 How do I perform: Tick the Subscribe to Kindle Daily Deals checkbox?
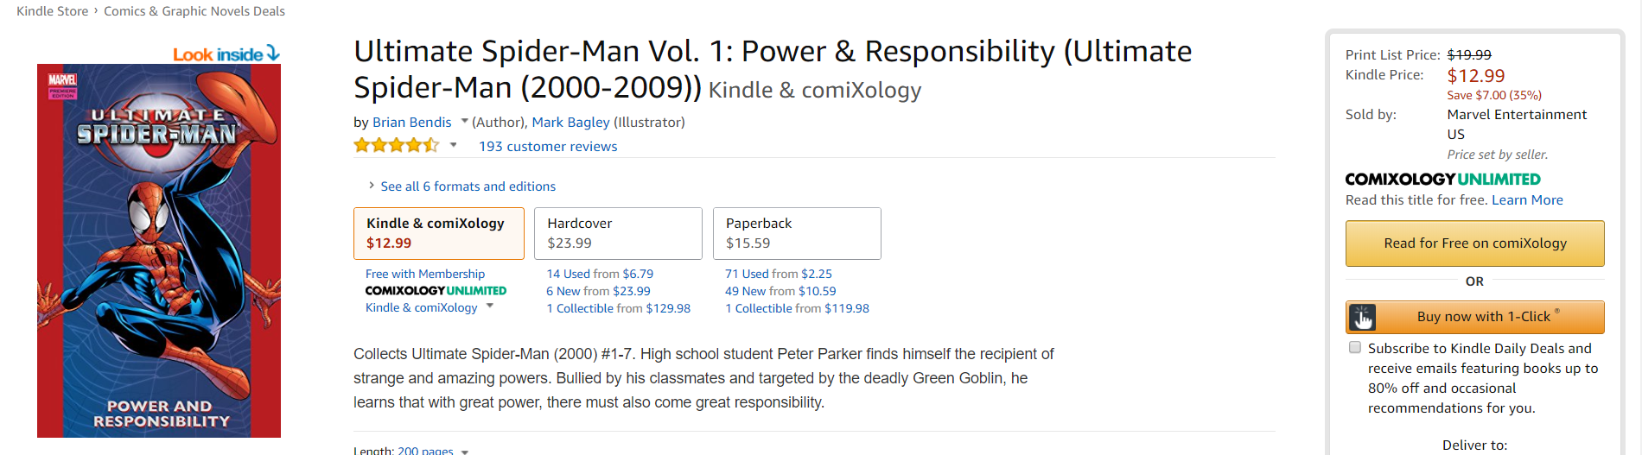(x=1355, y=347)
